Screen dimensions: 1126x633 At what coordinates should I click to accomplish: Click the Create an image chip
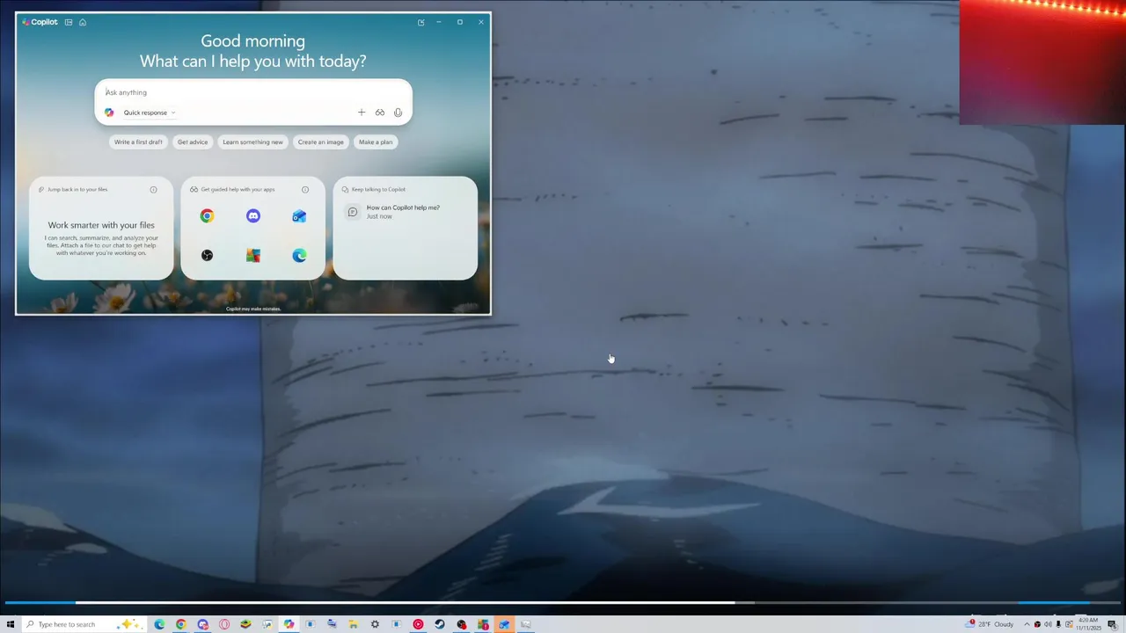point(320,142)
